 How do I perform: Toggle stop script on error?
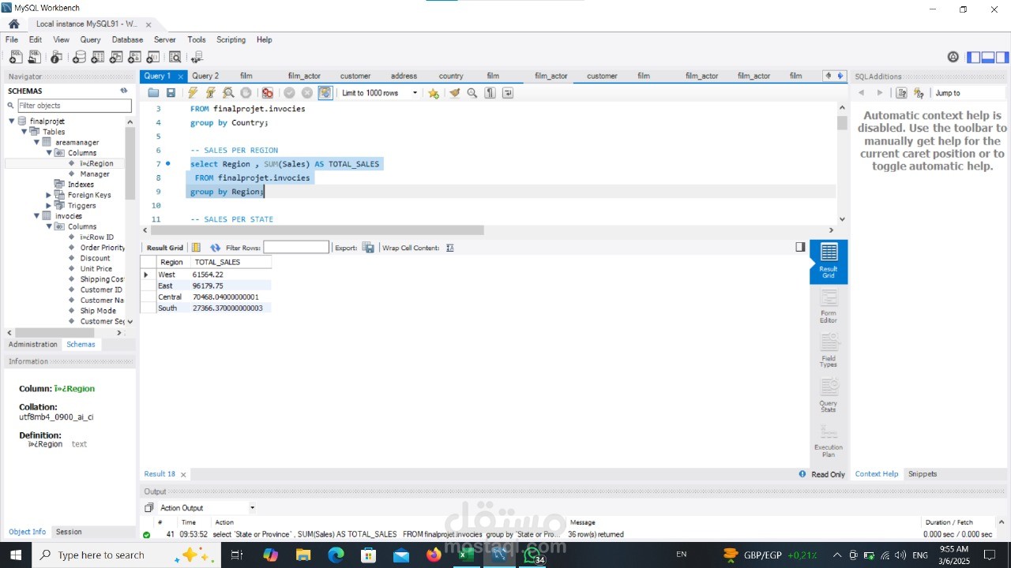pyautogui.click(x=268, y=93)
